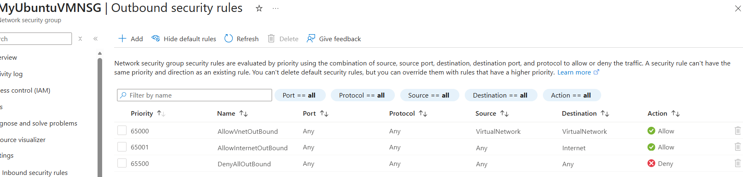Viewport: 743px width, 177px height.
Task: Go to Diagnose and solve problems
Action: tap(38, 123)
